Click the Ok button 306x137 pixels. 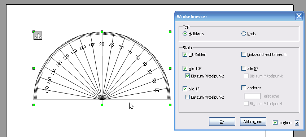222,122
